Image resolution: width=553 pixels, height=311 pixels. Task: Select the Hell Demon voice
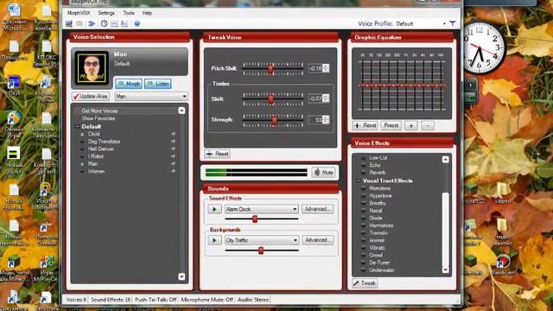(x=101, y=149)
